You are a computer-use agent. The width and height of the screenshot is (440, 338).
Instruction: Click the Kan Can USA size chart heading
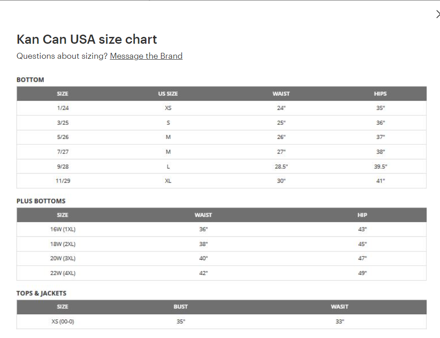87,39
